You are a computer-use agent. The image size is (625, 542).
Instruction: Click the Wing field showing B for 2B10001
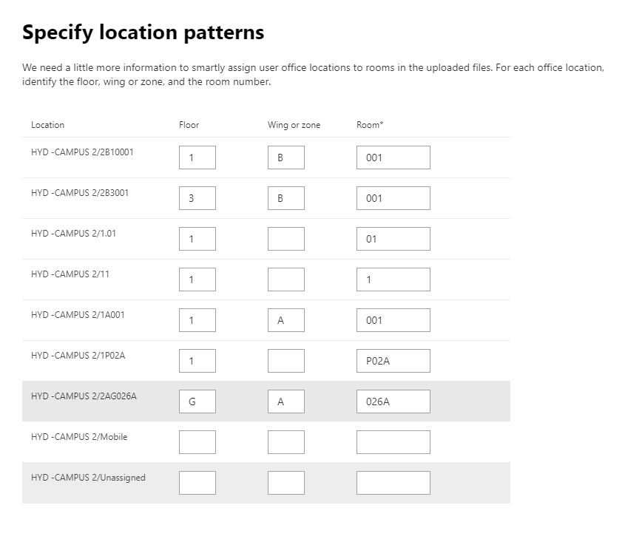pyautogui.click(x=286, y=157)
